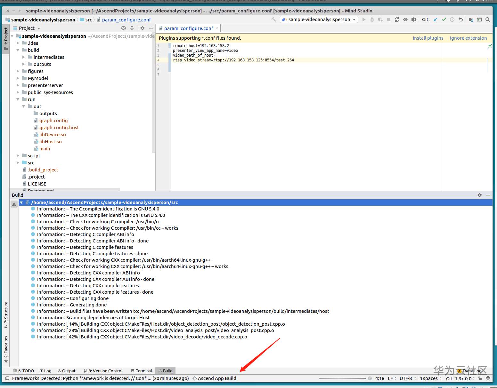Collapse the run folder
Image resolution: width=497 pixels, height=388 pixels.
coord(18,99)
